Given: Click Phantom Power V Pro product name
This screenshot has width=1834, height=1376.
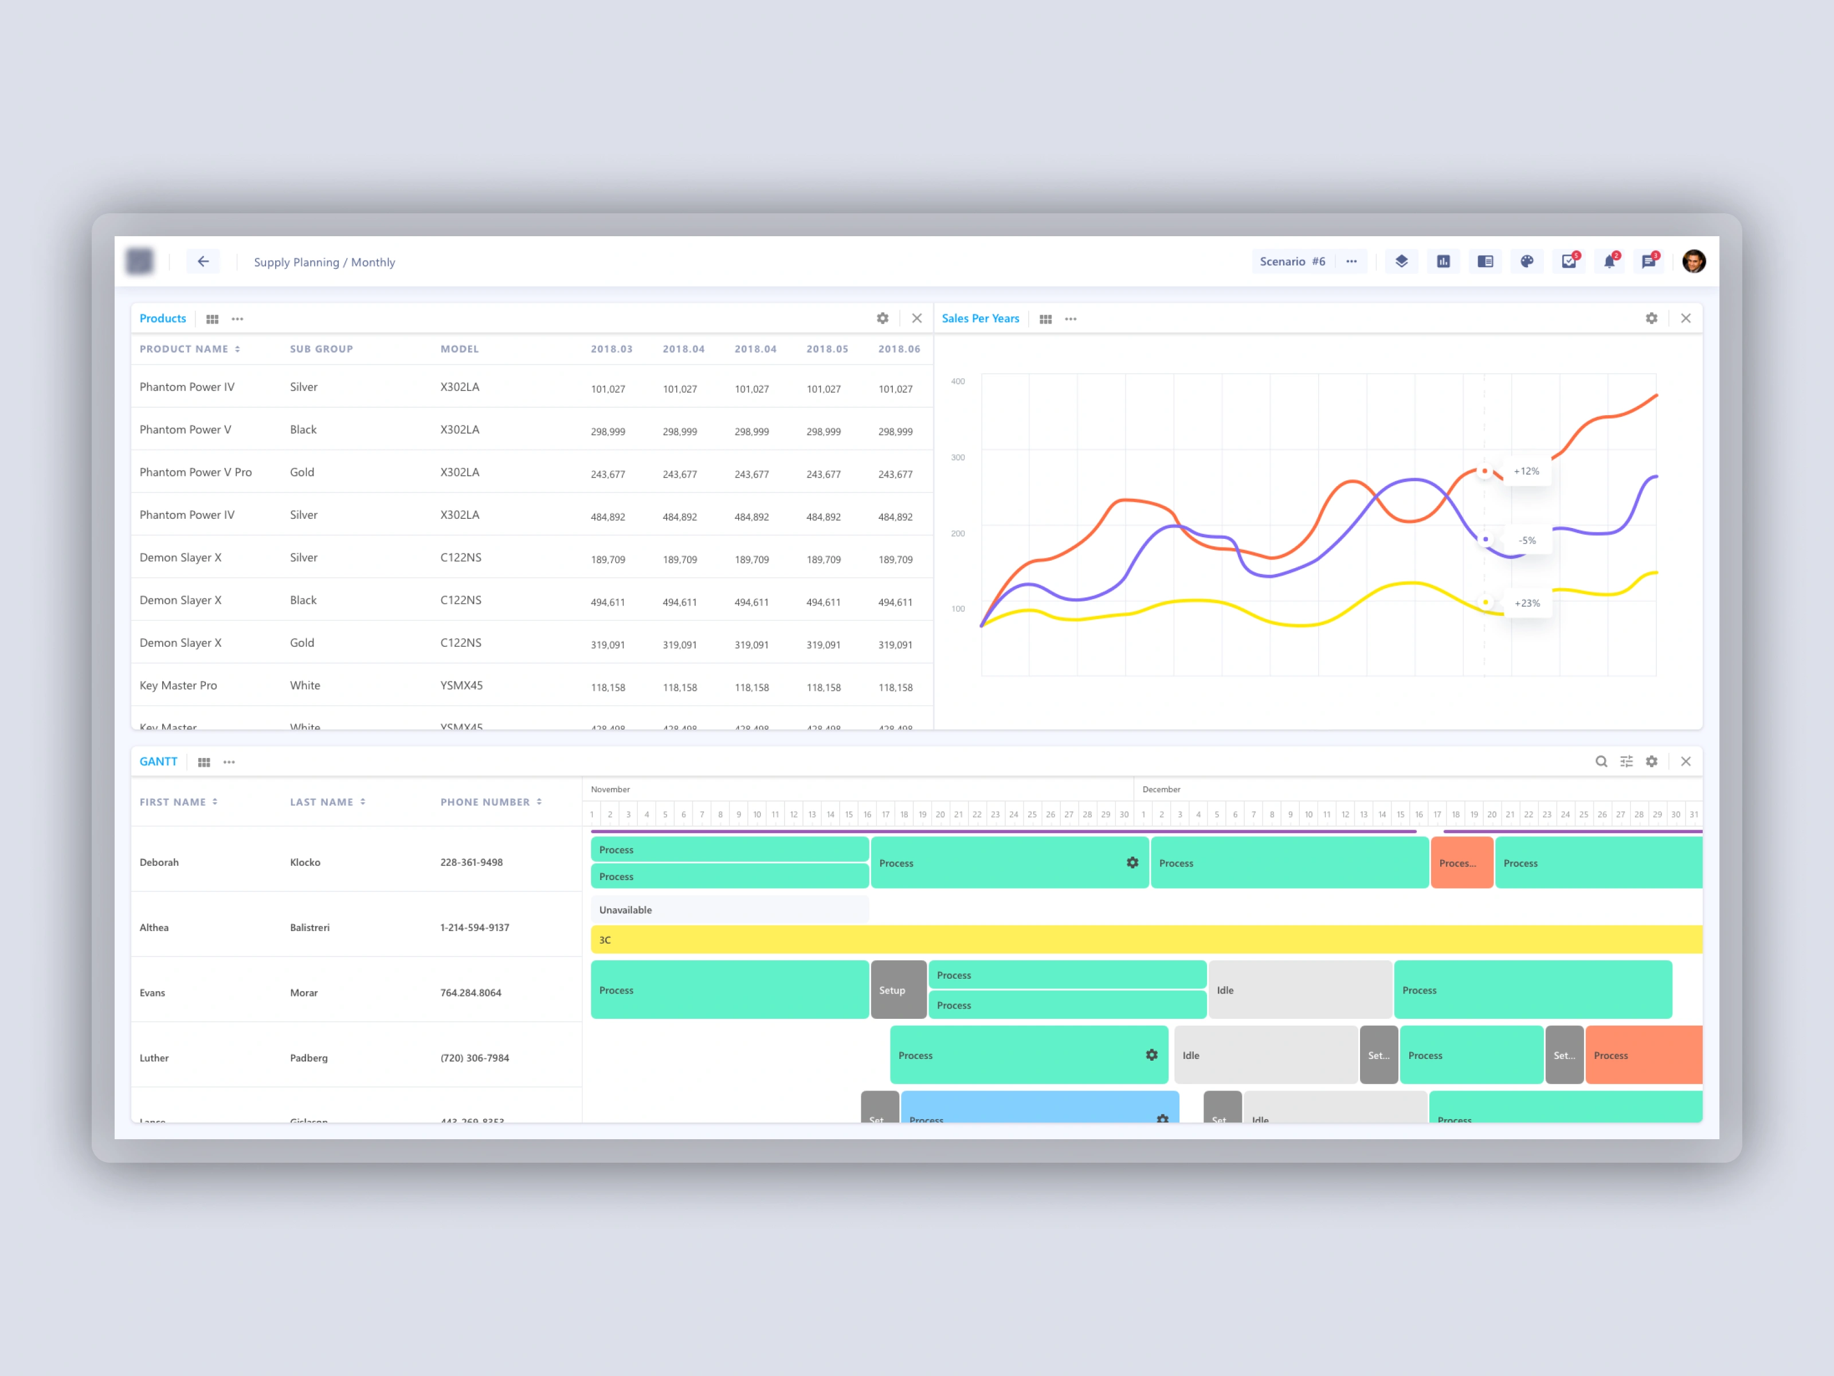Looking at the screenshot, I should pyautogui.click(x=195, y=472).
